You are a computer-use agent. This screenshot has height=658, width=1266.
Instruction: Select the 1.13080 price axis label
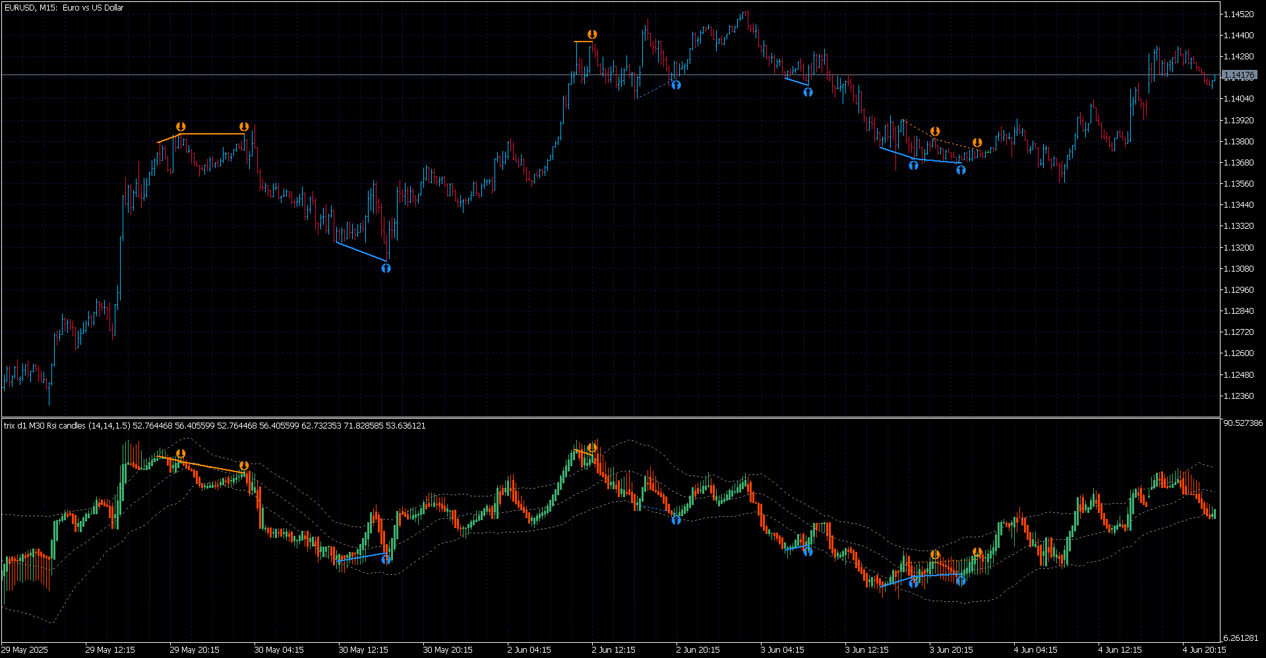tap(1239, 269)
